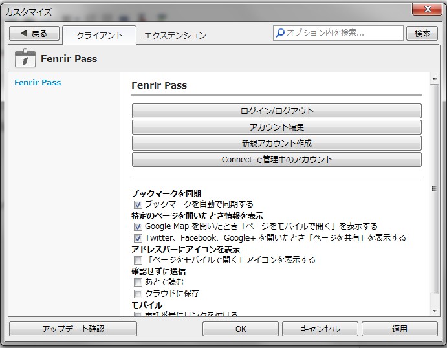Open ログイン/ログアウト
Screen dimensions: 447x348
pyautogui.click(x=276, y=111)
